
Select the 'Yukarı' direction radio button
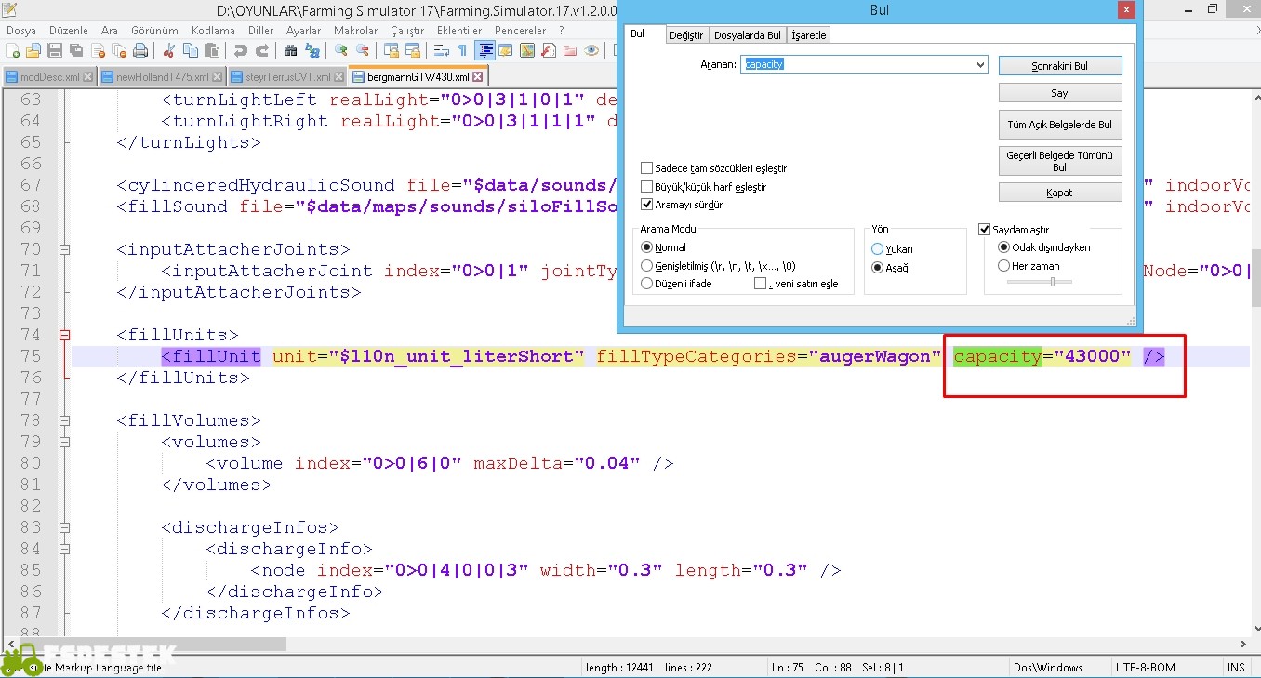click(x=877, y=249)
